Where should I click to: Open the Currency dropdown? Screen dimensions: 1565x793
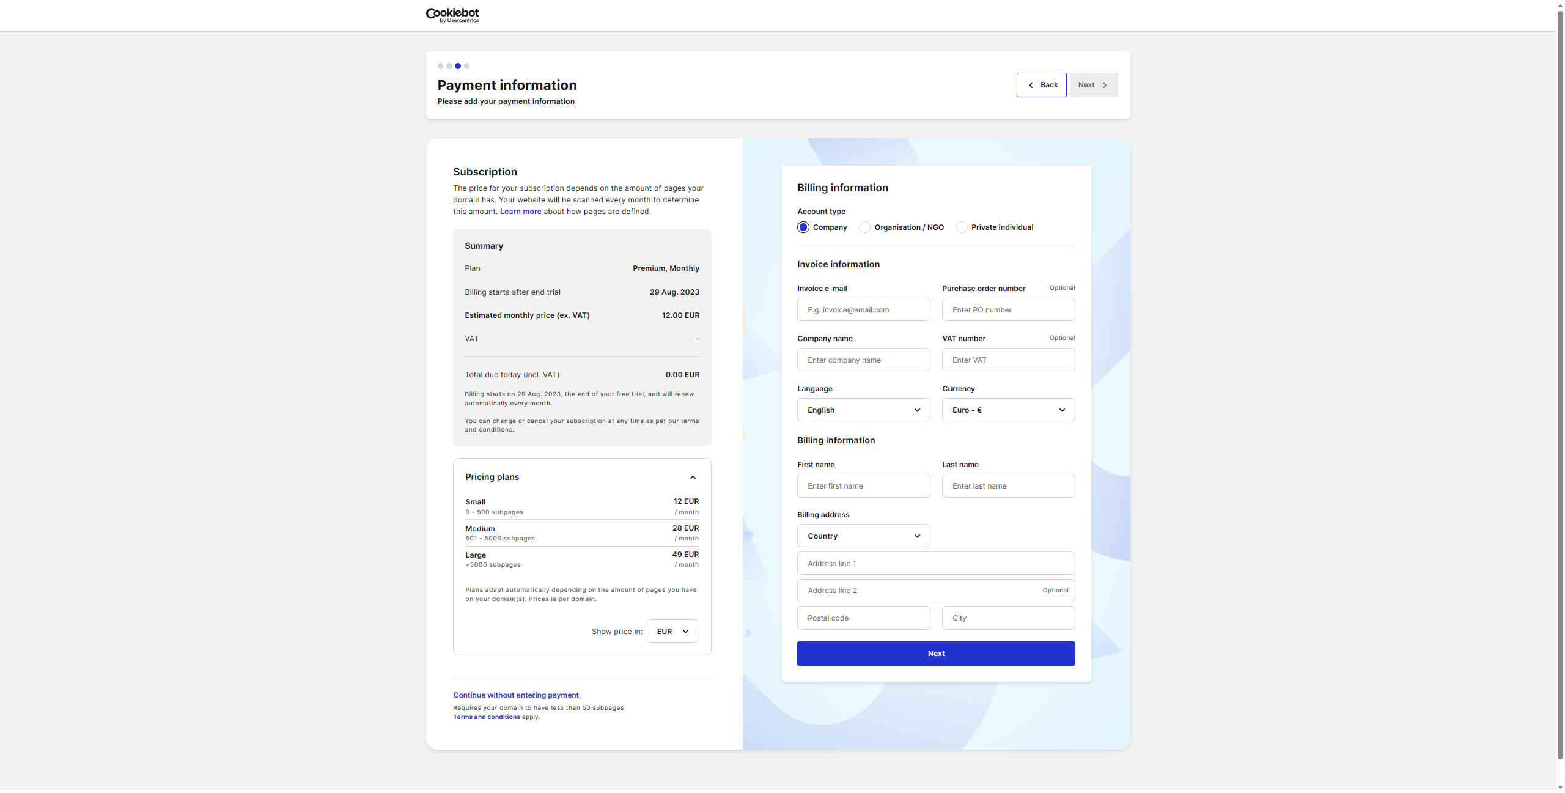pos(1008,410)
